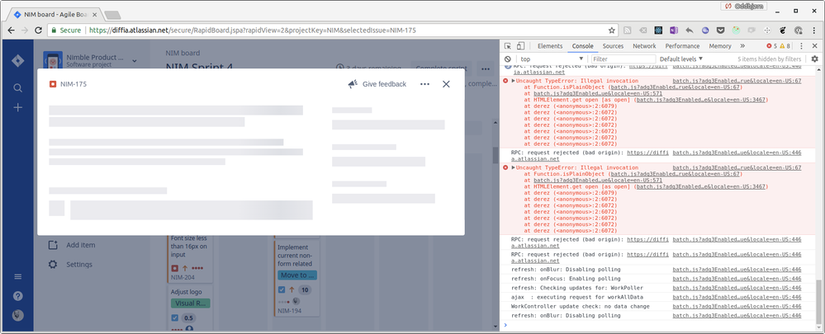Close the DevTools panel
The height and width of the screenshot is (334, 825).
815,46
